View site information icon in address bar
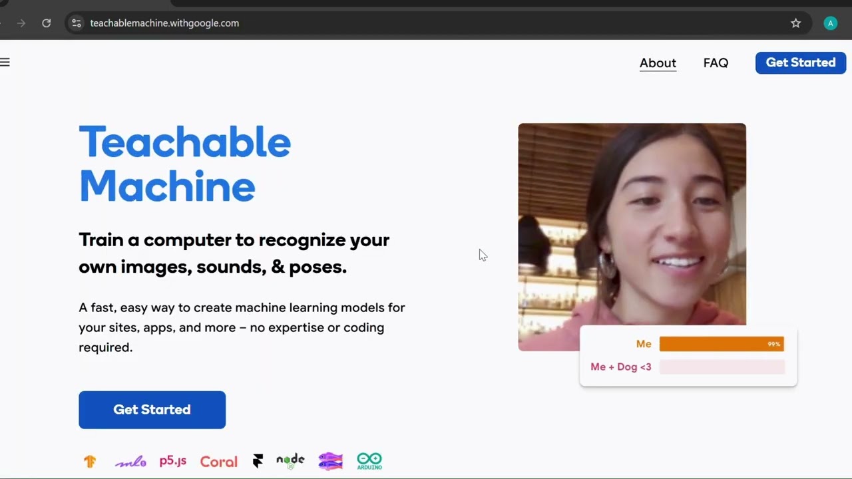Image resolution: width=852 pixels, height=479 pixels. (77, 23)
